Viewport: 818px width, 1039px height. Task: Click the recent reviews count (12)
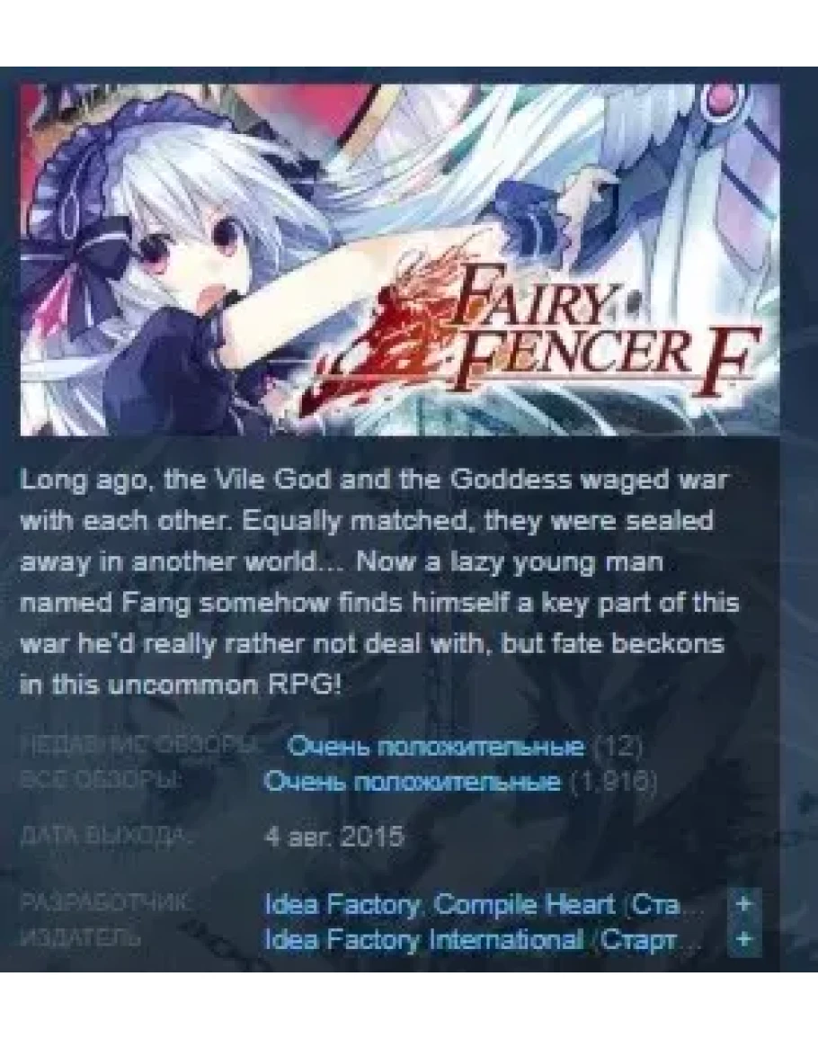coord(617,747)
